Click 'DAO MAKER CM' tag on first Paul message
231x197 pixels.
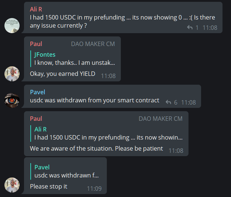(93, 44)
